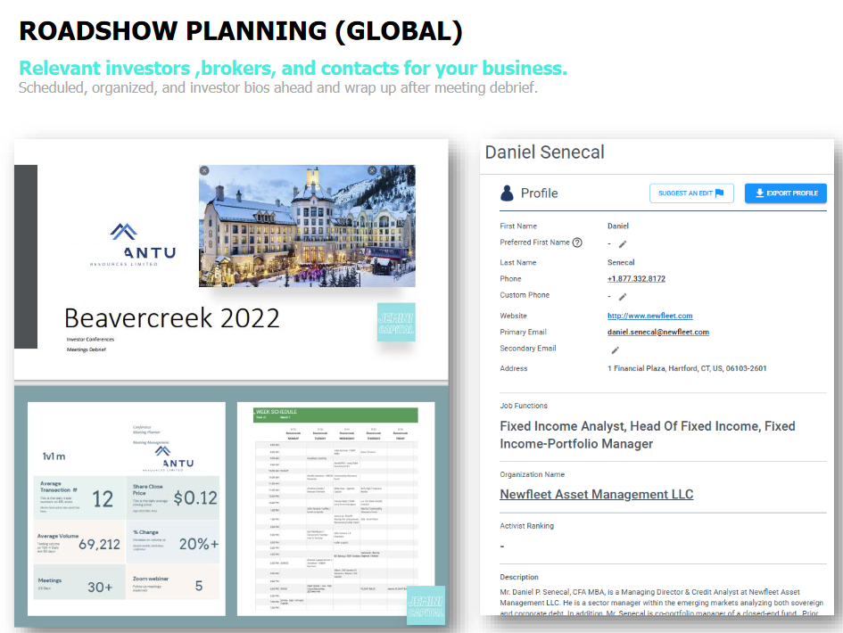Viewport: 843px width, 633px height.
Task: Click the 'Profile' section heading
Action: coord(539,193)
